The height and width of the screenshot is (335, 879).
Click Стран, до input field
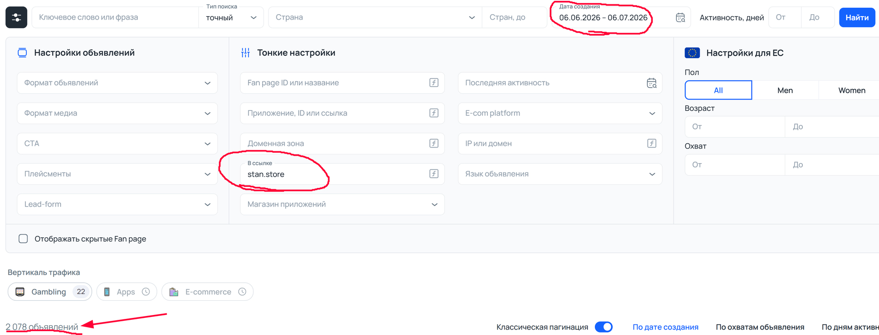(514, 18)
